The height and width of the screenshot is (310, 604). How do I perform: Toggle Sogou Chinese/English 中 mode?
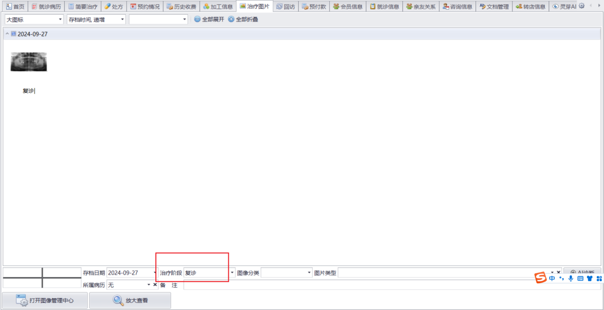click(552, 279)
